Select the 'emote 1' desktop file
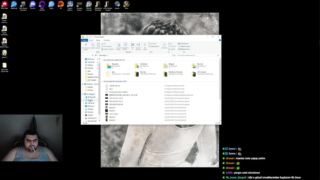320x180 pixels. pyautogui.click(x=4, y=54)
